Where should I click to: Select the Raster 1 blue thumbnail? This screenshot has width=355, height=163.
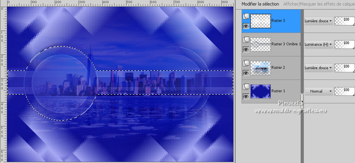261,91
